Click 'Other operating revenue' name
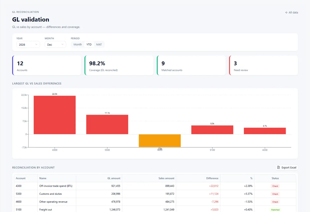310x212 pixels. (x=53, y=202)
